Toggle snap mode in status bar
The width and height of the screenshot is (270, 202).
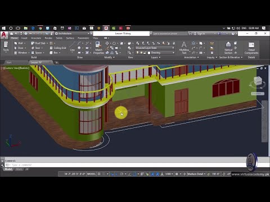coord(103,174)
